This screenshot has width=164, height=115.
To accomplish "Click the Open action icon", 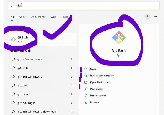I will pos(86,69).
